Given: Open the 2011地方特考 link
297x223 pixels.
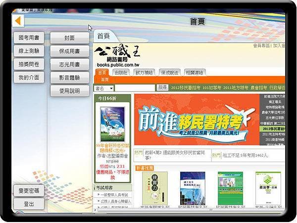Looking at the screenshot, I should click(236, 88).
